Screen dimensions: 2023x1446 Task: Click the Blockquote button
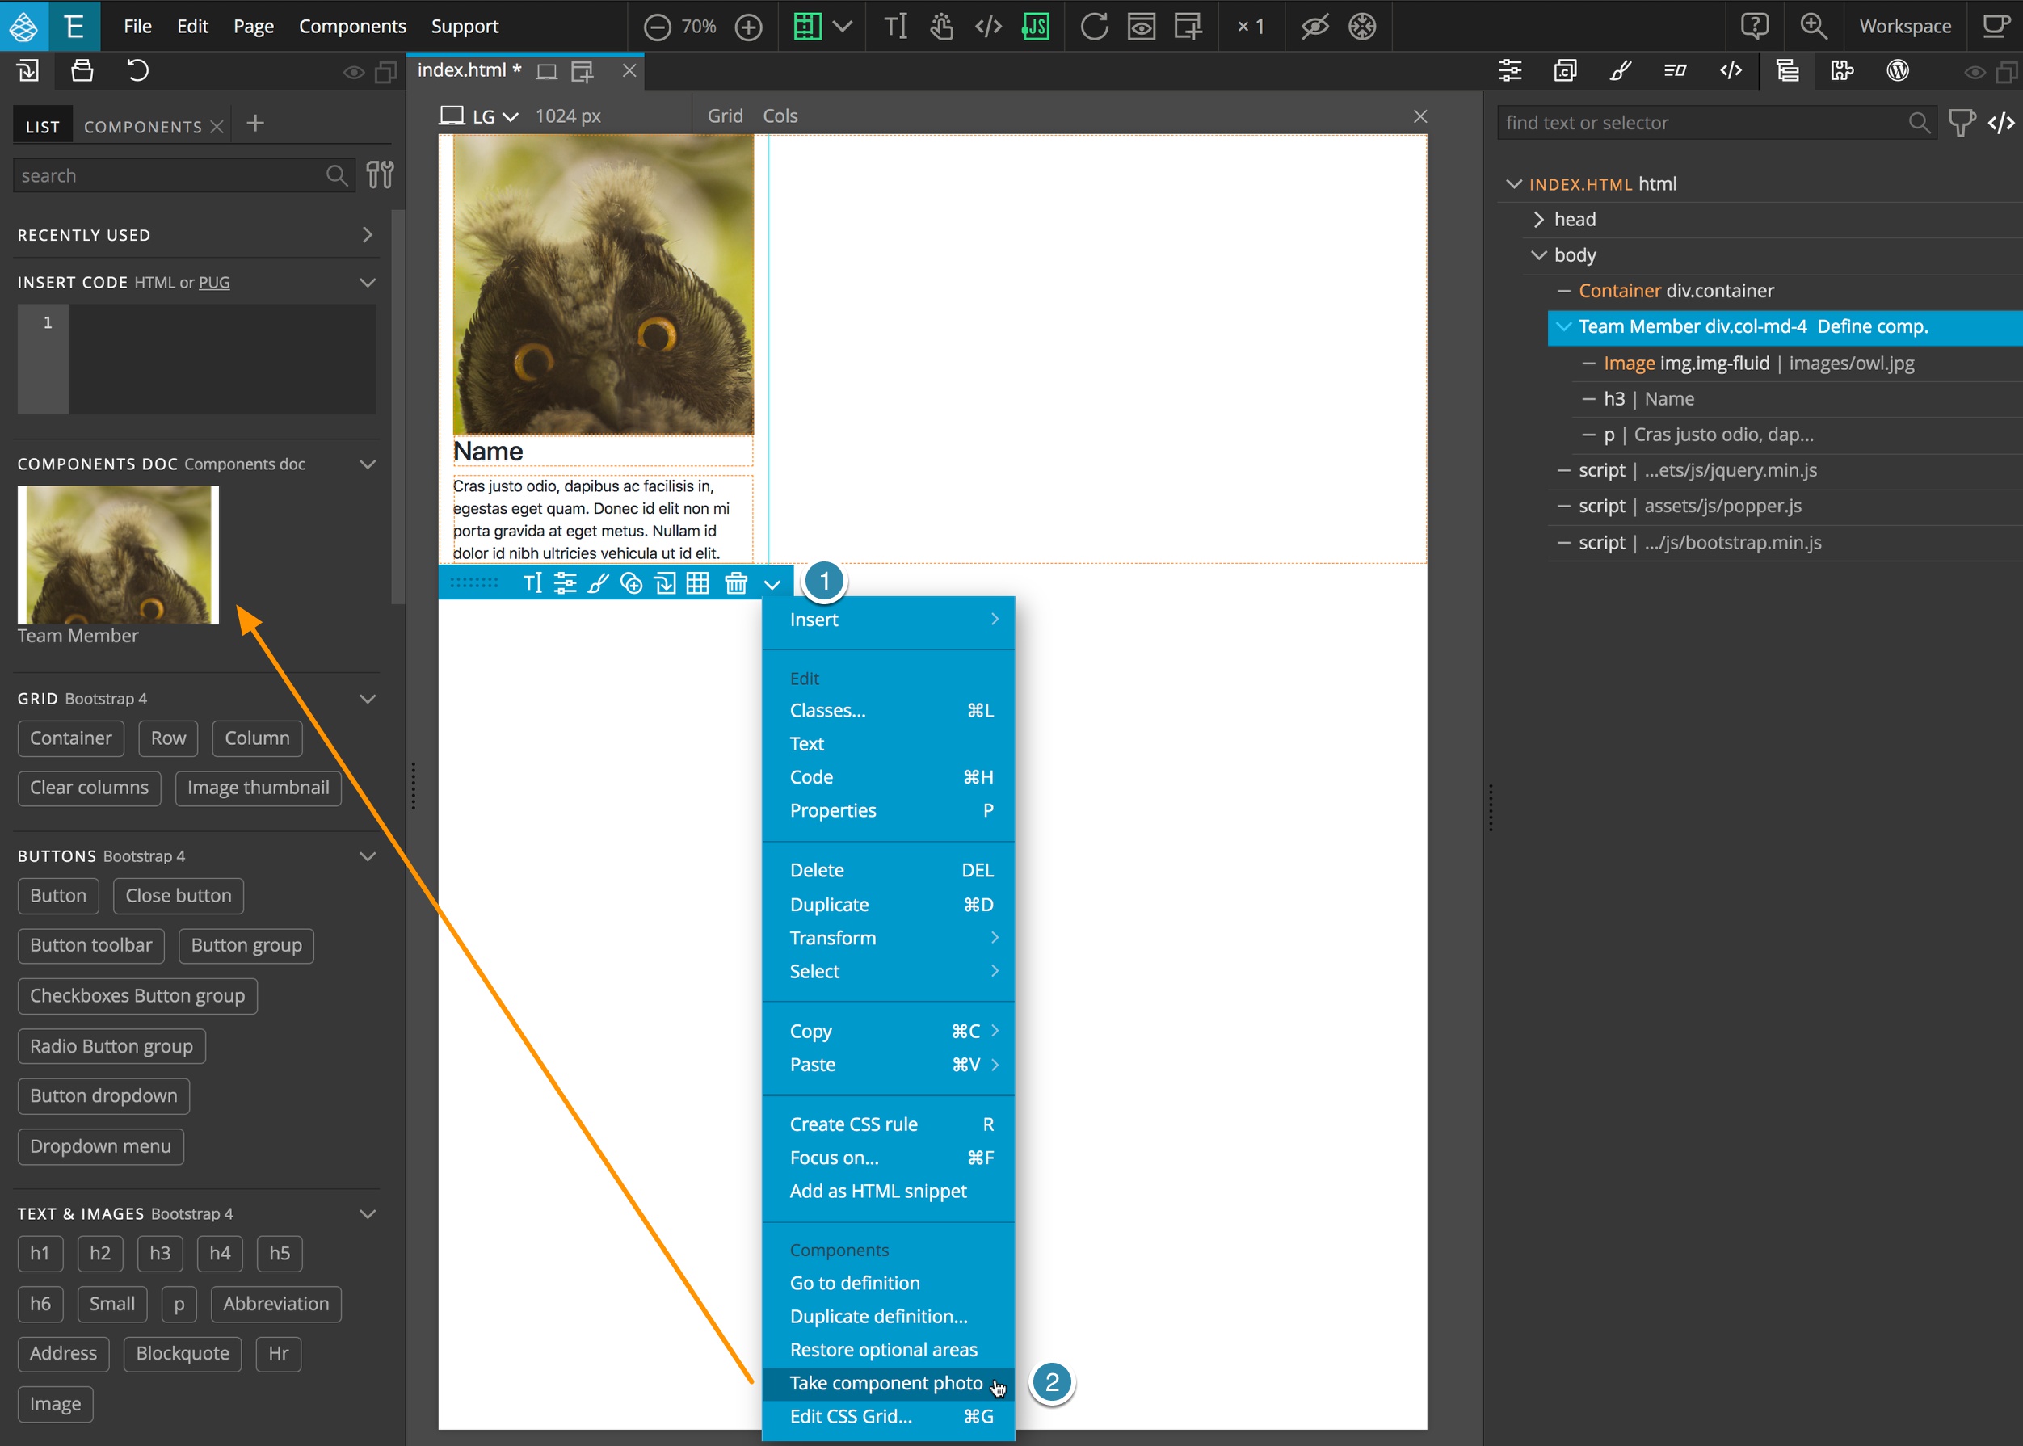pos(183,1353)
